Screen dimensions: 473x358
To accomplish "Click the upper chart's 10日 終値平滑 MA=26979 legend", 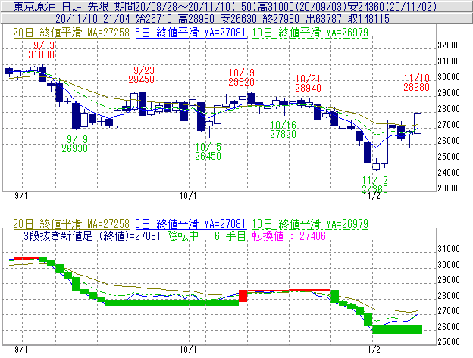I will 310,33.
